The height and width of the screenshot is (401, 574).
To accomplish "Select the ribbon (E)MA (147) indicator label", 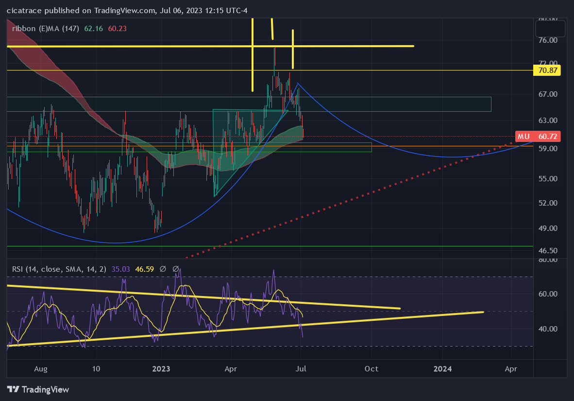I will pyautogui.click(x=45, y=29).
